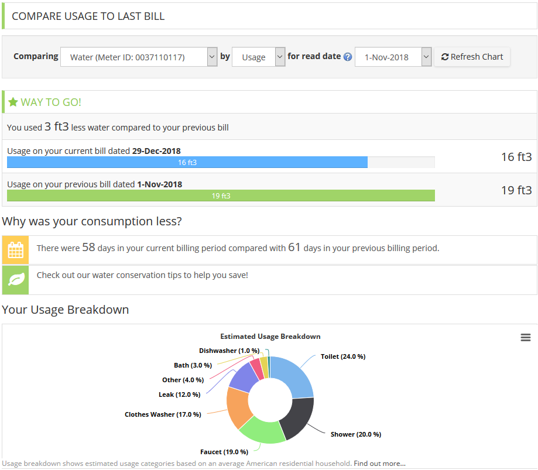
Task: Open the read date 1-Nov-2018 dropdown
Action: pyautogui.click(x=393, y=57)
